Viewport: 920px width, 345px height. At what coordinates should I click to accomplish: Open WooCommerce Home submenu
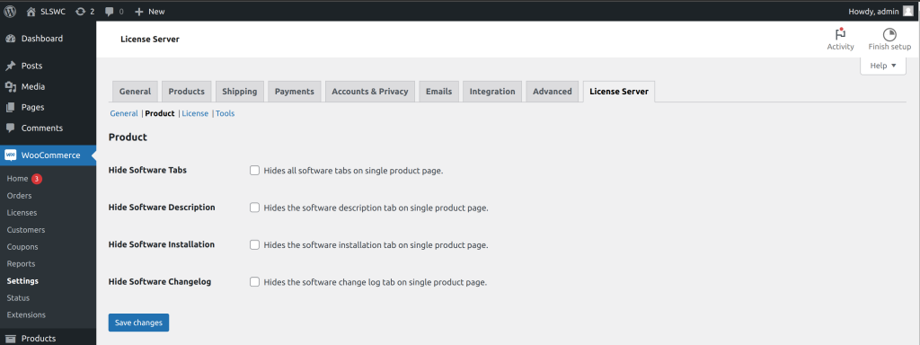tap(18, 179)
